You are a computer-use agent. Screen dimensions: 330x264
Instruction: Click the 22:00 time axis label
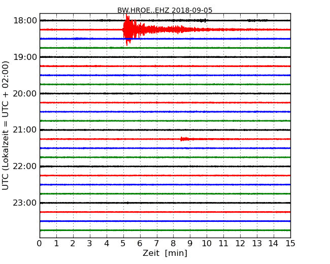tap(25, 167)
